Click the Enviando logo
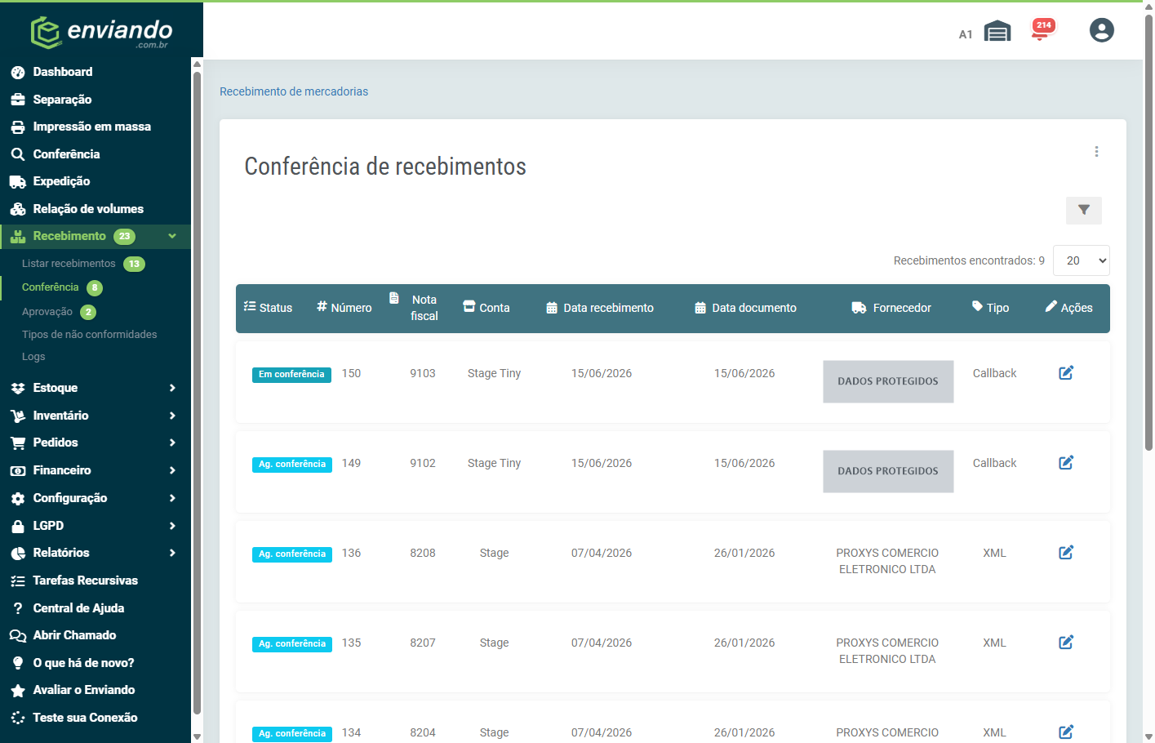Viewport: 1155px width, 743px height. tap(101, 33)
